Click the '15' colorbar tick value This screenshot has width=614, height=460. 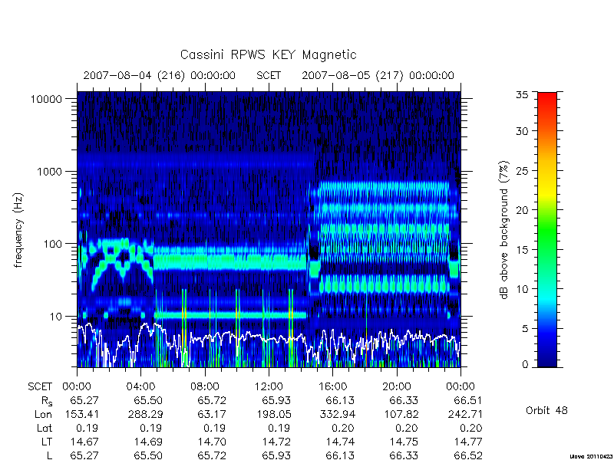tap(522, 250)
